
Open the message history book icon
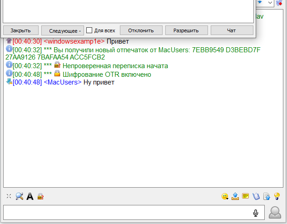pyautogui.click(x=256, y=197)
